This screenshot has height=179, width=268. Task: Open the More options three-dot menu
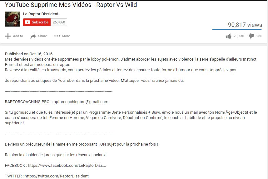pyautogui.click(x=57, y=36)
